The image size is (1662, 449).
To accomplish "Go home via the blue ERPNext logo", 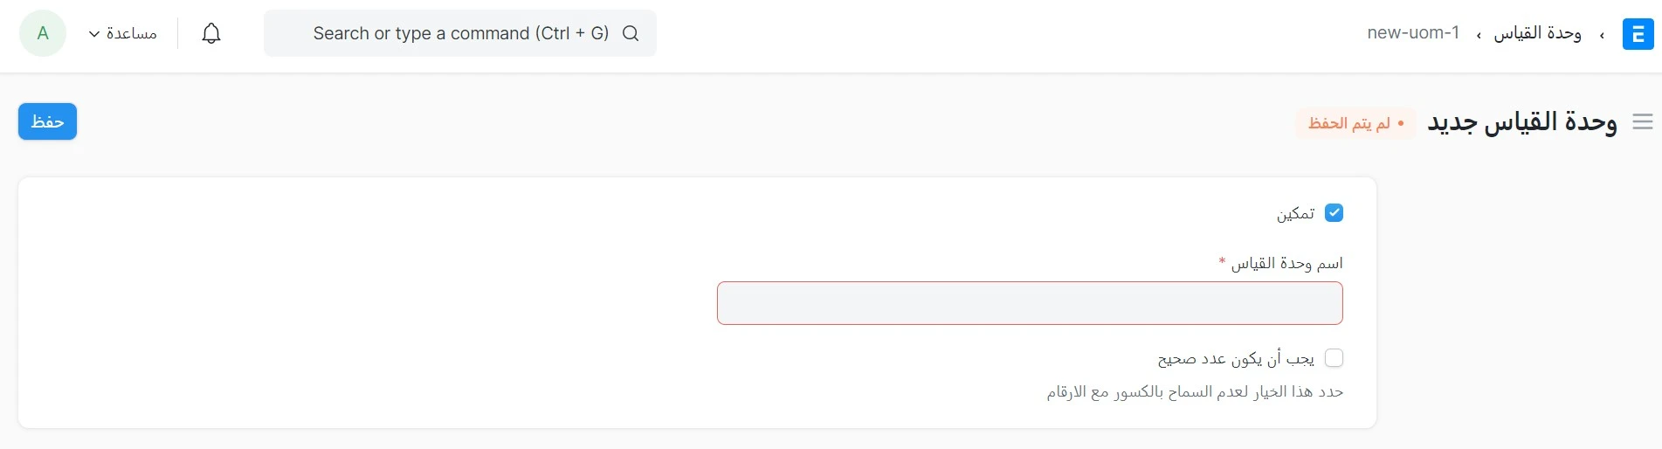I will (x=1638, y=34).
